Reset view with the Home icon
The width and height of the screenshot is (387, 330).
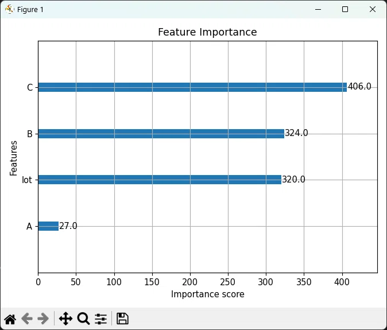click(10, 319)
